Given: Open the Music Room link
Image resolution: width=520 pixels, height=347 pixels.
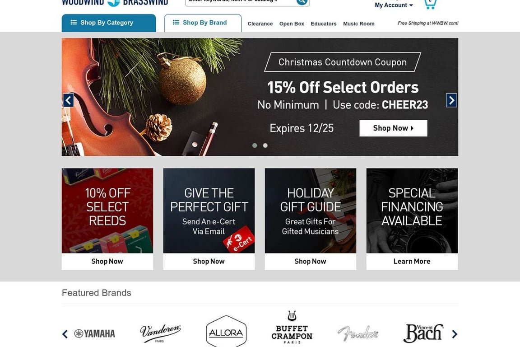Looking at the screenshot, I should click(x=358, y=23).
